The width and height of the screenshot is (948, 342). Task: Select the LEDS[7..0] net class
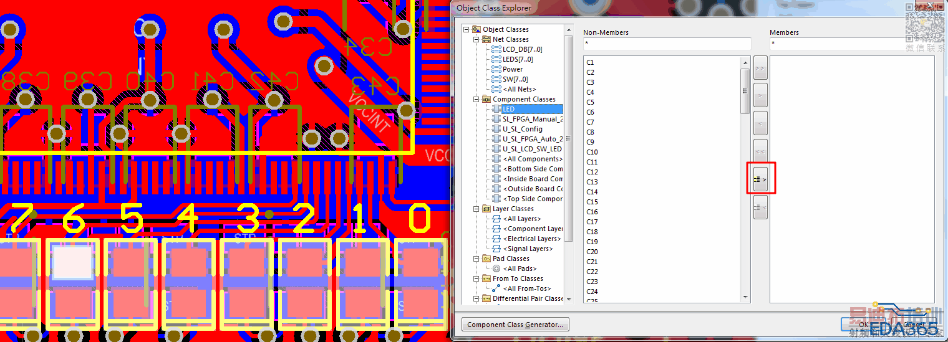pos(518,59)
